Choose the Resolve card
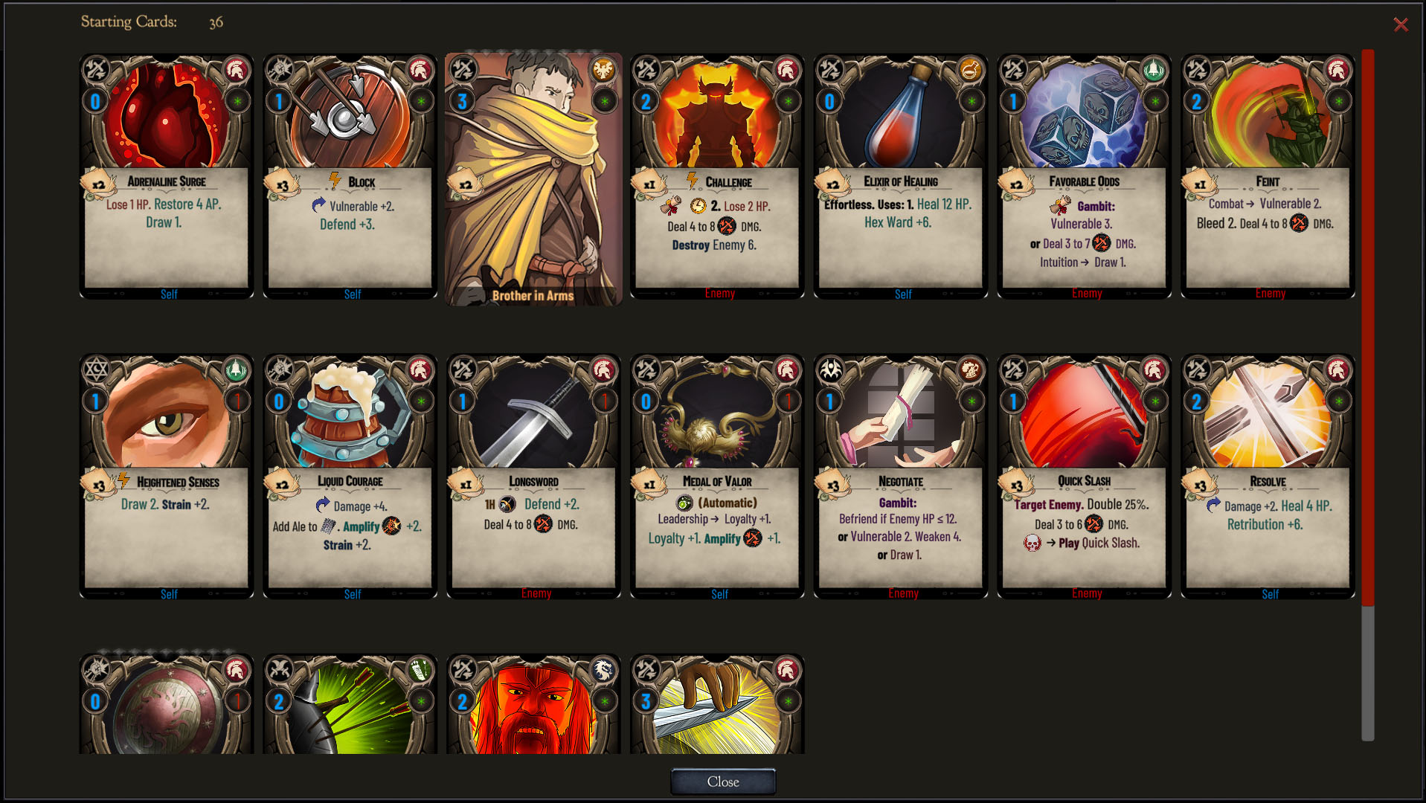Image resolution: width=1426 pixels, height=803 pixels. (1268, 476)
